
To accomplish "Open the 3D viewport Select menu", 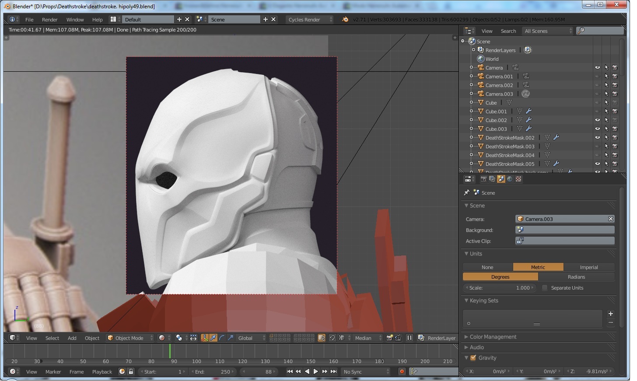I will click(x=52, y=338).
